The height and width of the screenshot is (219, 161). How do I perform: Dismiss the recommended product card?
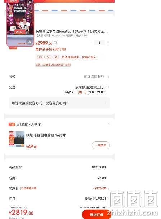(109, 124)
